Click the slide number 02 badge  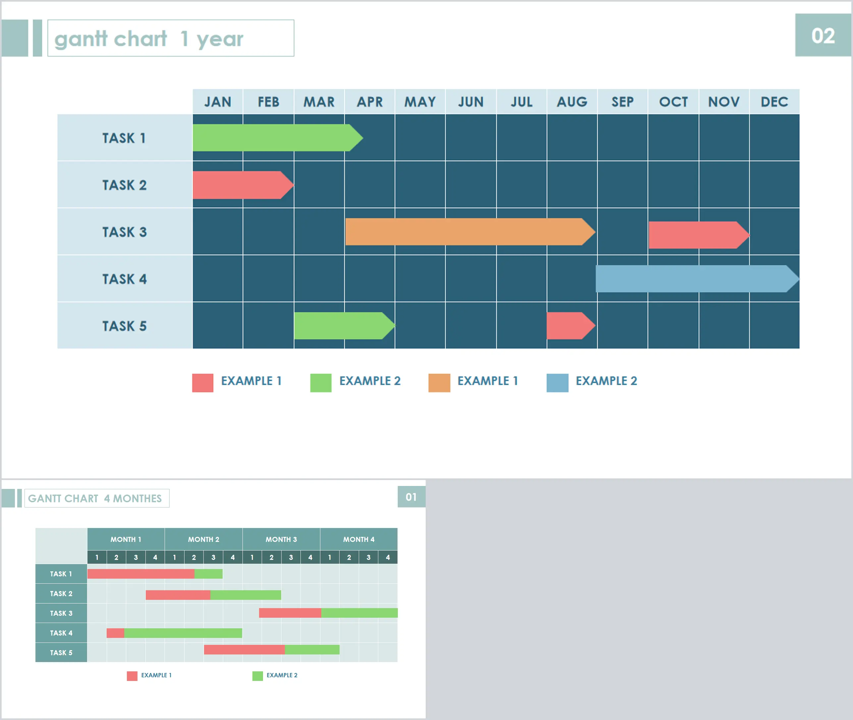(823, 35)
